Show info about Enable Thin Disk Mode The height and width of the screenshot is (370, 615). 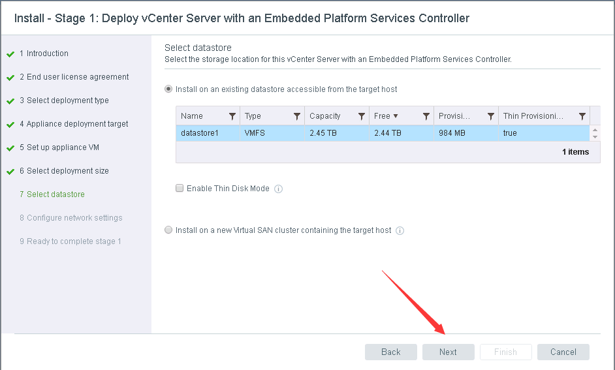(279, 189)
